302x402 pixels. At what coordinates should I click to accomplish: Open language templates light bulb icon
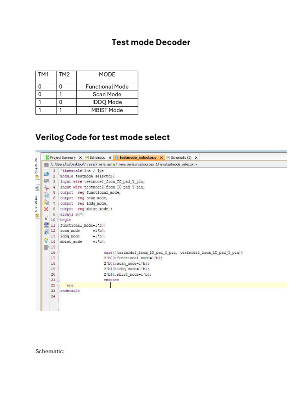click(x=46, y=240)
